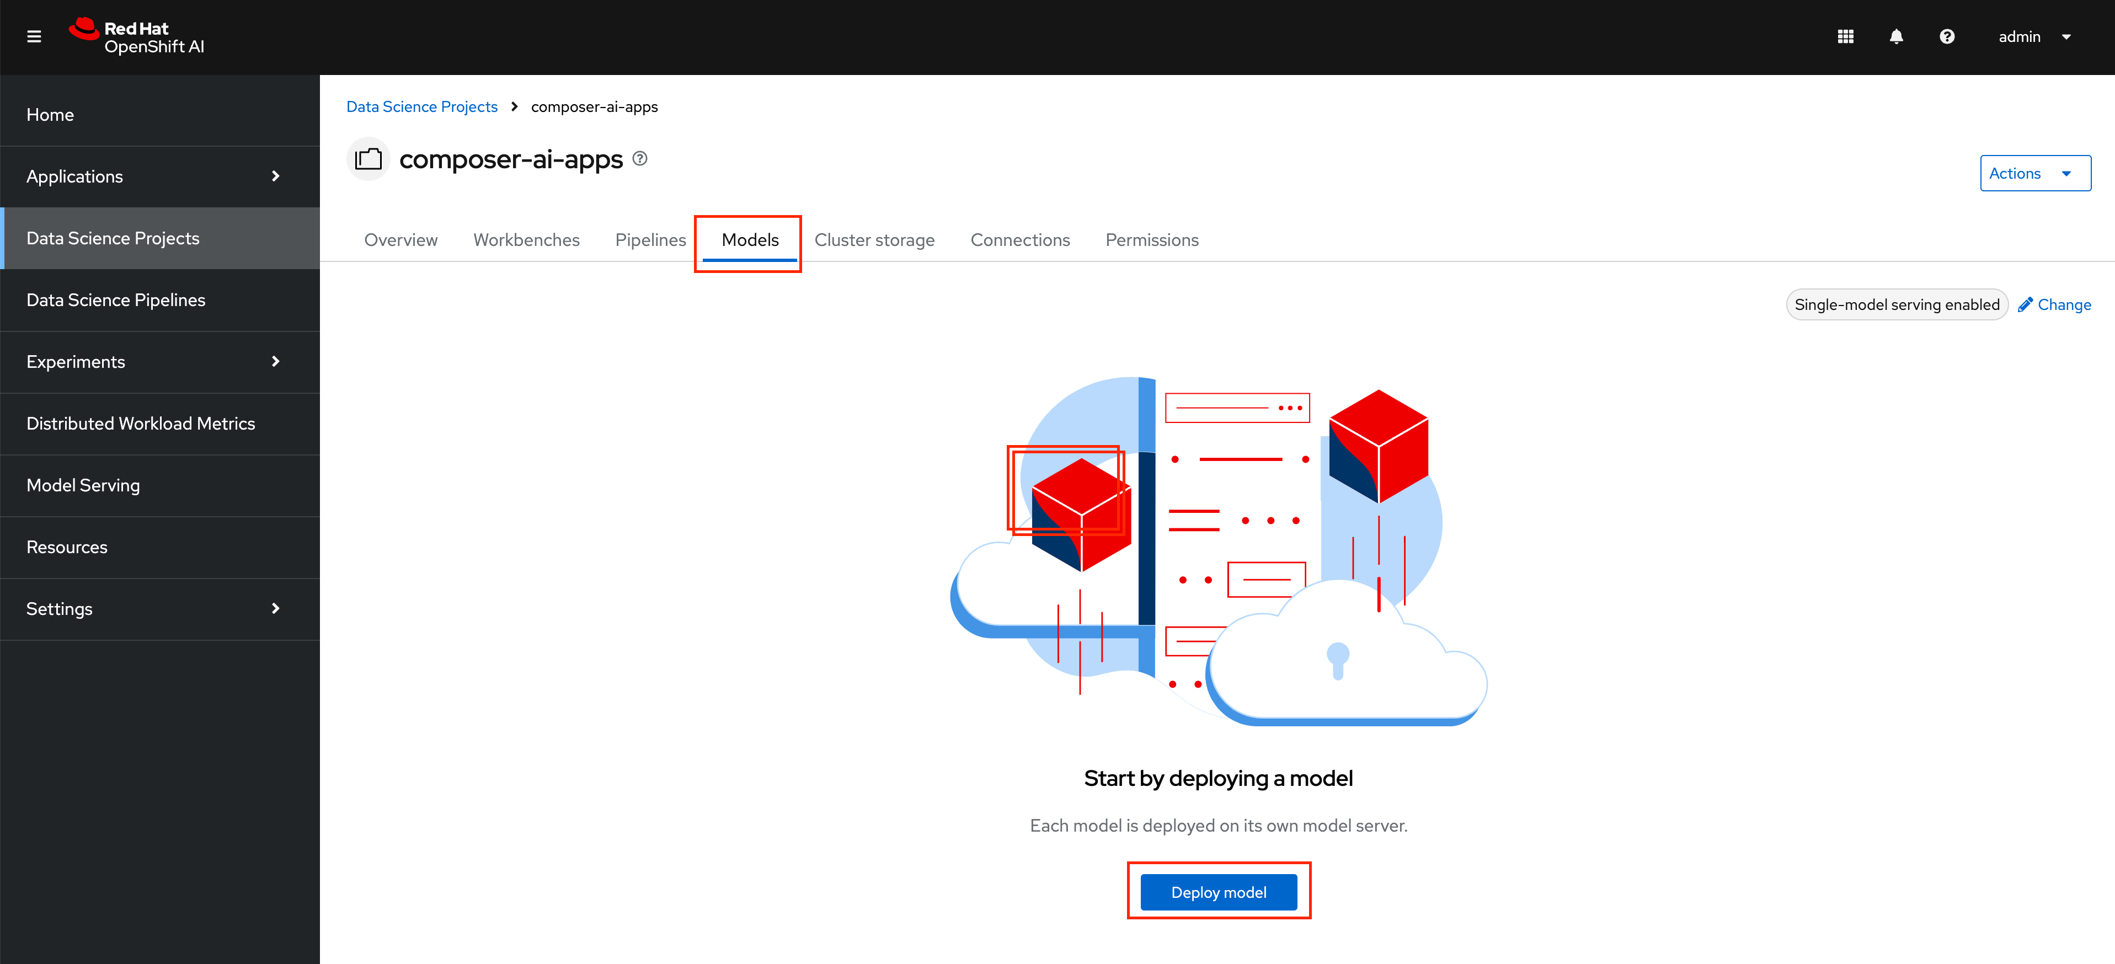Click the Deploy model button
Screen dimensions: 2115x964
point(1219,892)
